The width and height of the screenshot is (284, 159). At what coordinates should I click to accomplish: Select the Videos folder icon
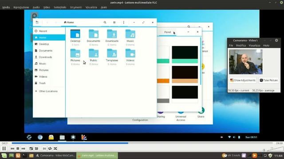point(130,53)
